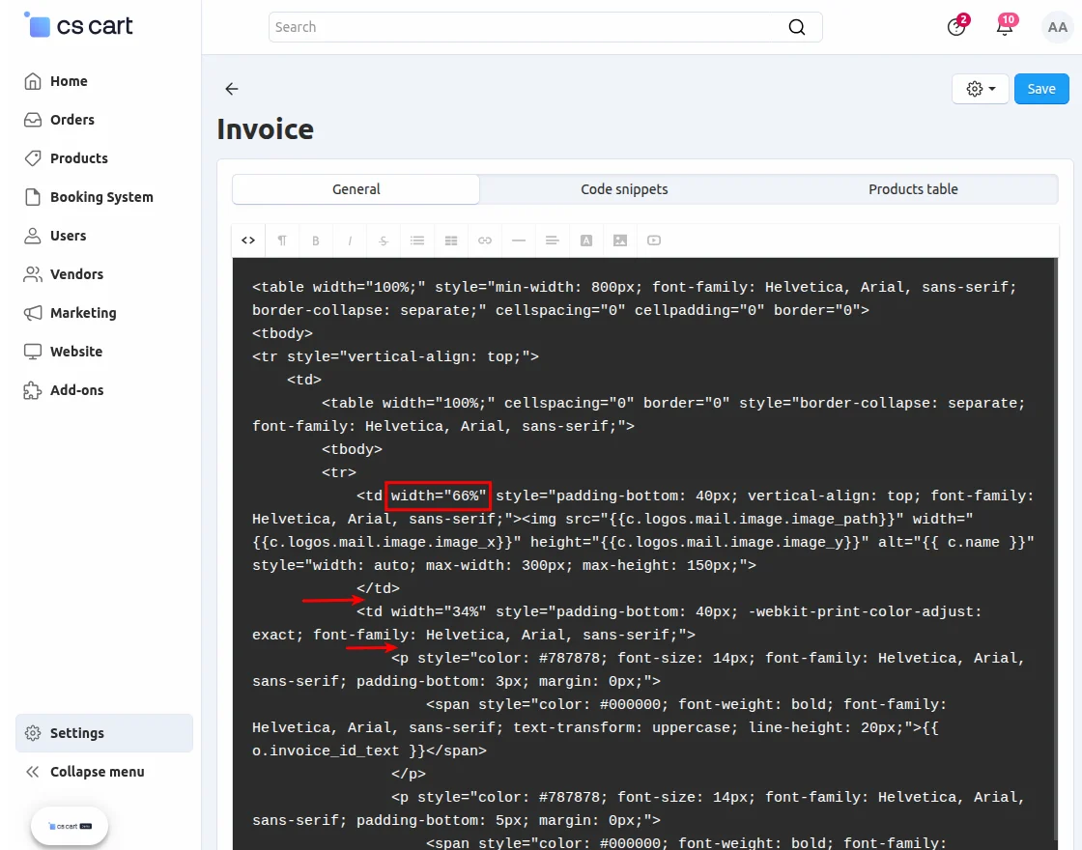1082x850 pixels.
Task: Toggle HTML source code view
Action: point(248,241)
